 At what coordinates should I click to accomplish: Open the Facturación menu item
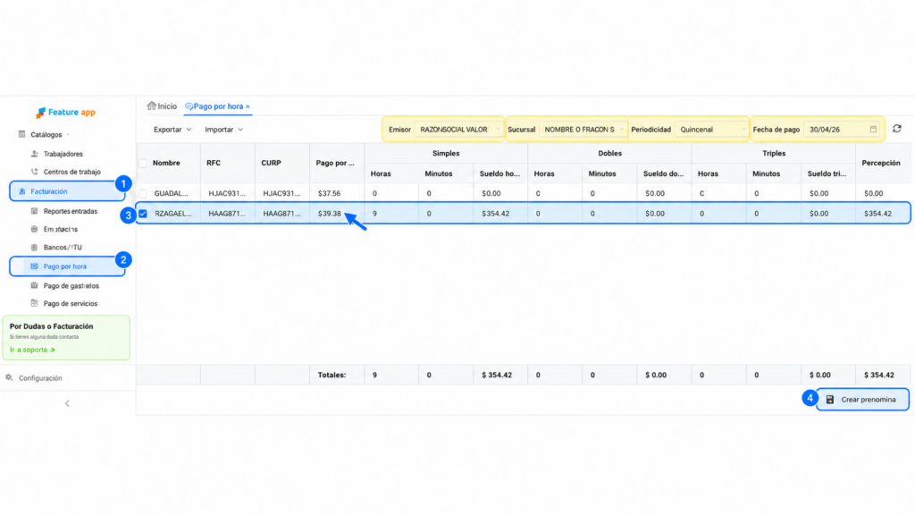(x=66, y=191)
